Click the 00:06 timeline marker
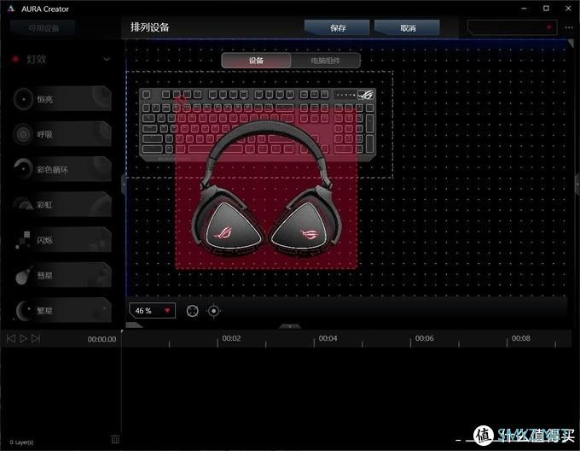The width and height of the screenshot is (580, 451). (424, 338)
